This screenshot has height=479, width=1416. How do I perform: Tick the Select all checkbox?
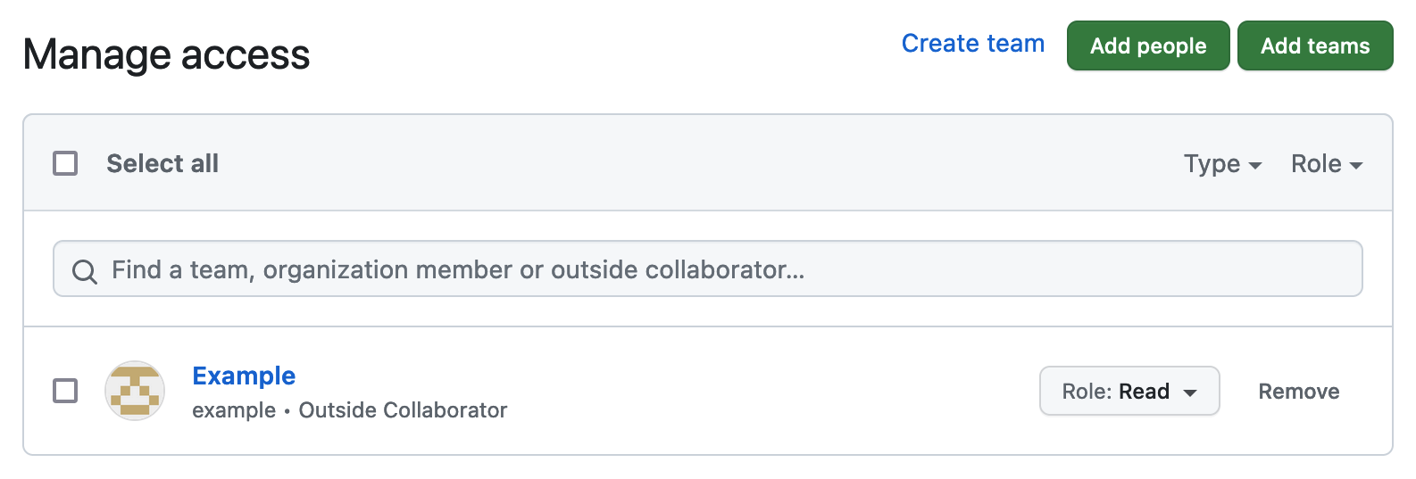pyautogui.click(x=65, y=163)
